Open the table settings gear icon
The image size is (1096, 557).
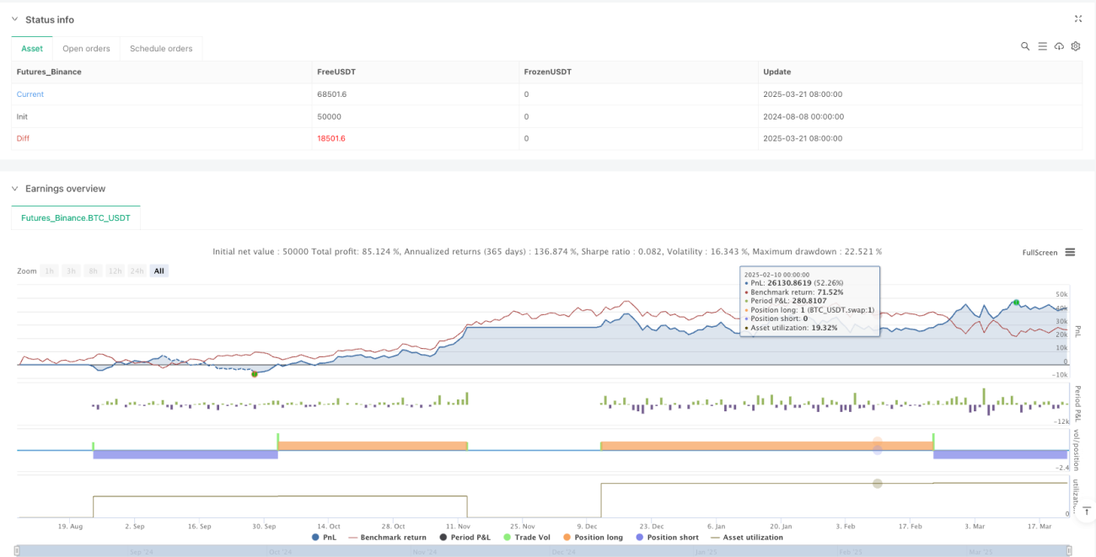click(1076, 46)
